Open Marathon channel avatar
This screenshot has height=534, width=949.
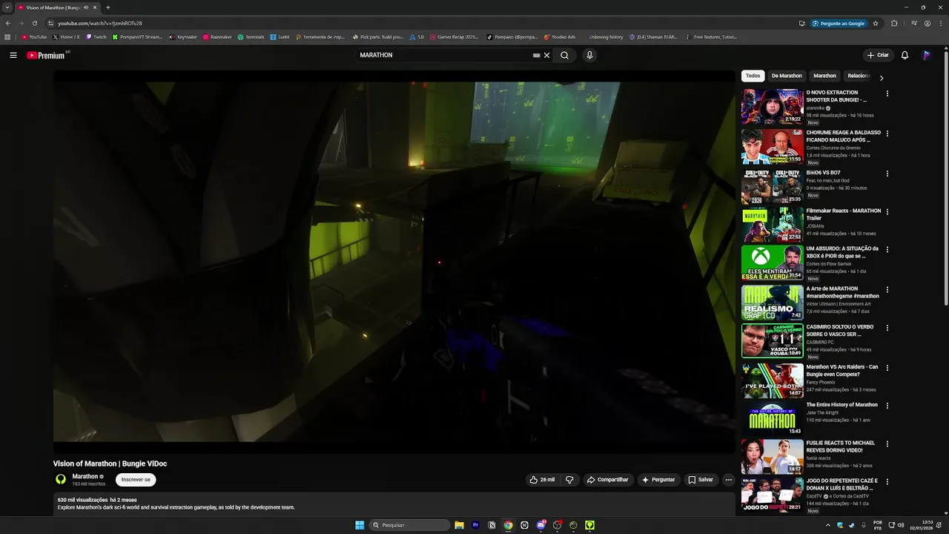[x=61, y=480]
